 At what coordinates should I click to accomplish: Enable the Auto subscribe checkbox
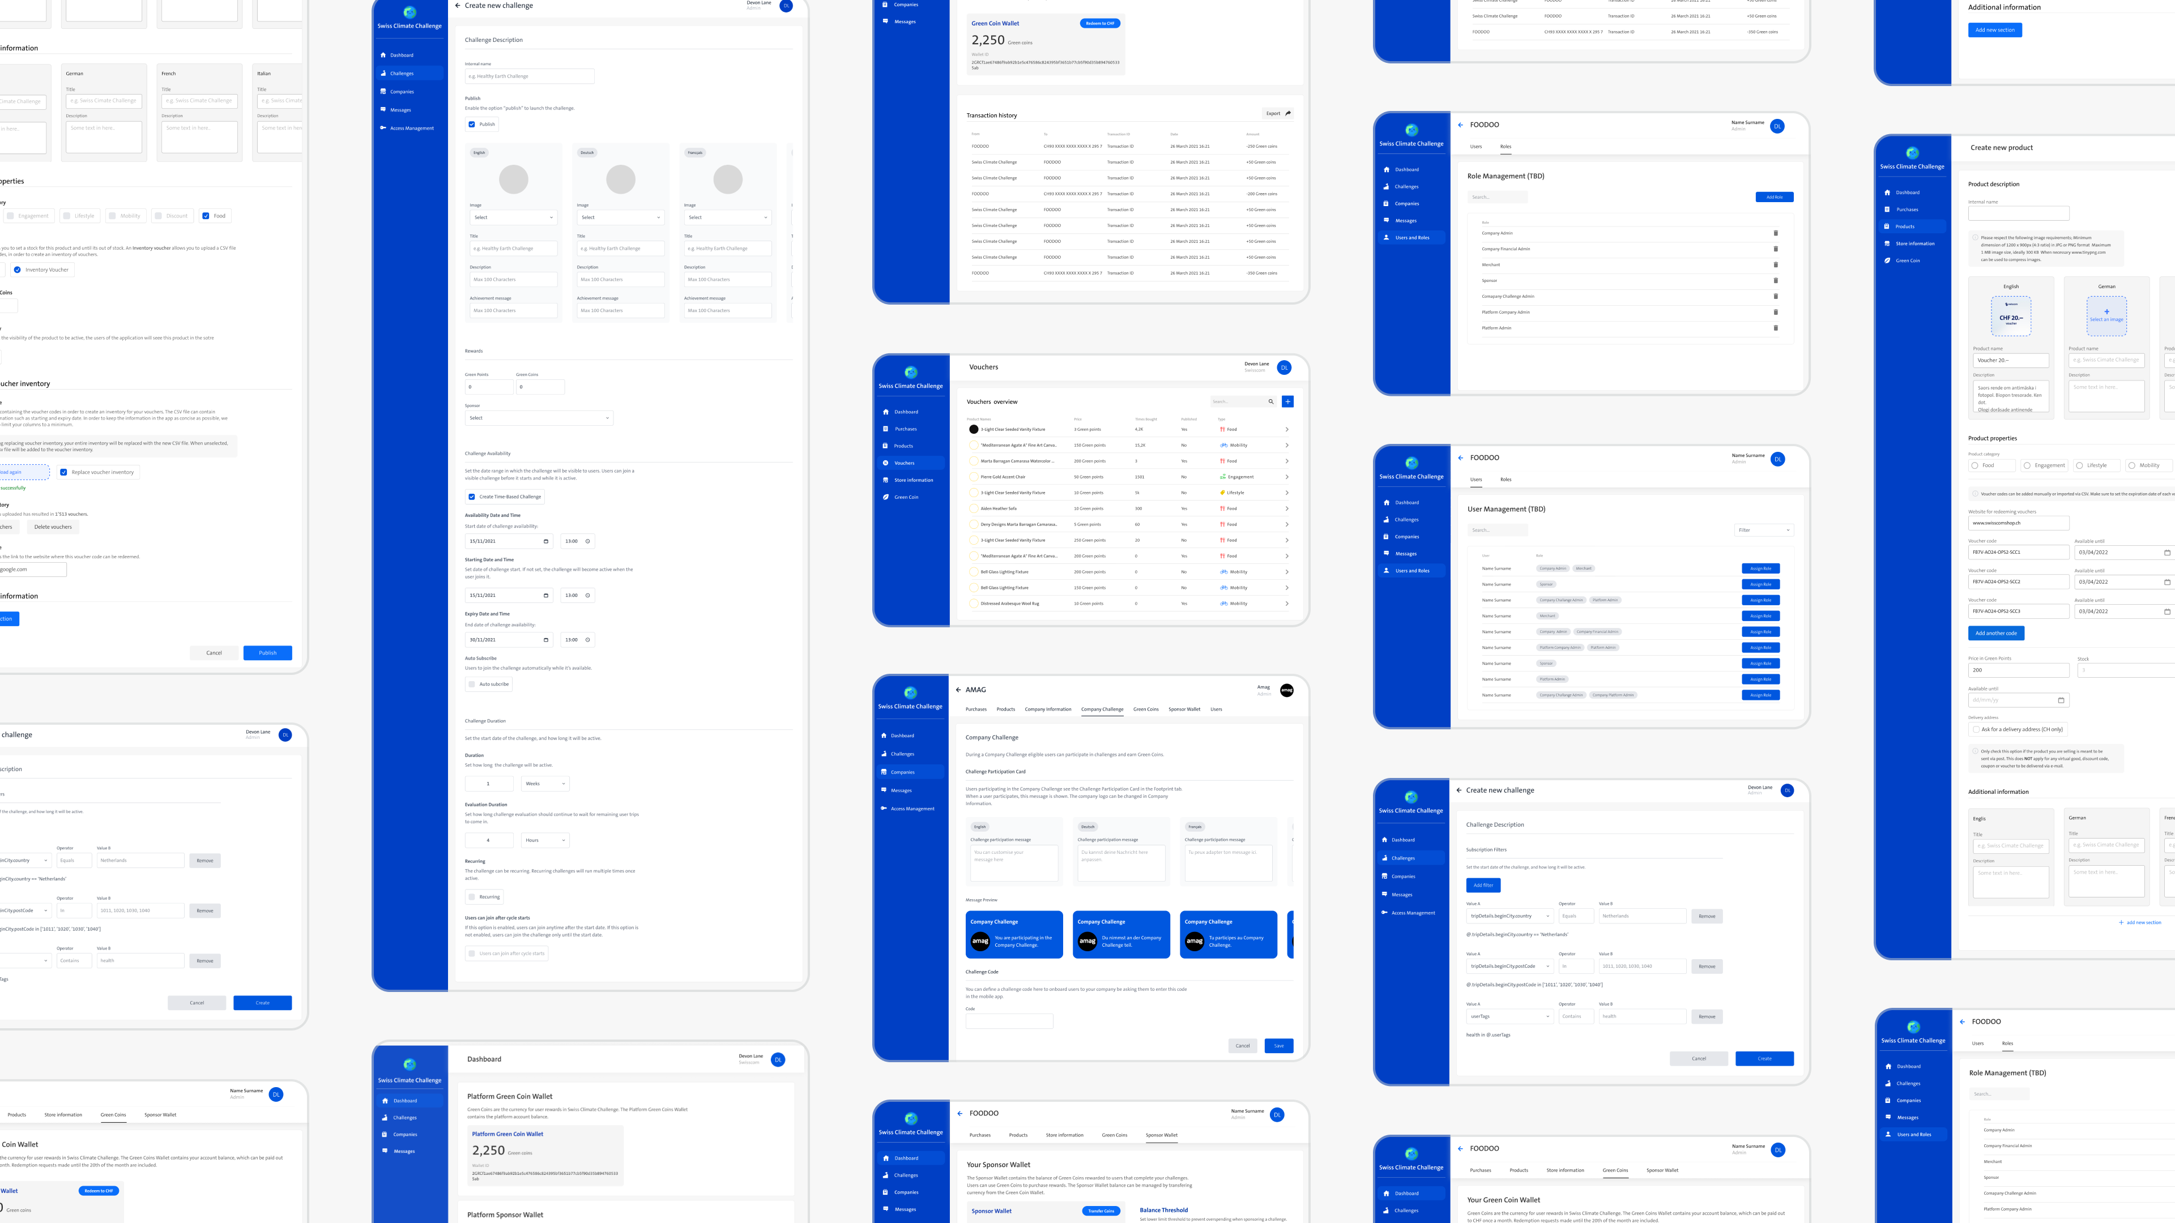tap(472, 683)
